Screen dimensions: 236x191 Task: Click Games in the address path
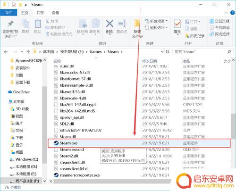tap(95, 52)
